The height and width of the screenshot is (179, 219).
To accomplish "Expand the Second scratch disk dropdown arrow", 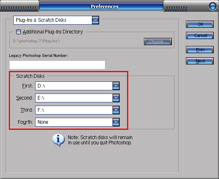I will [116, 98].
